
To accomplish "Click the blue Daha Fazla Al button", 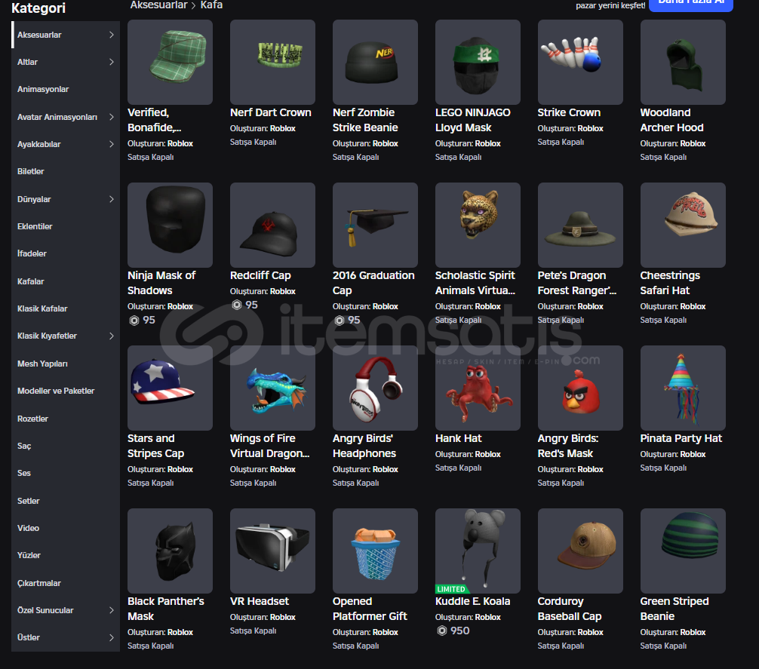I will tap(691, 4).
